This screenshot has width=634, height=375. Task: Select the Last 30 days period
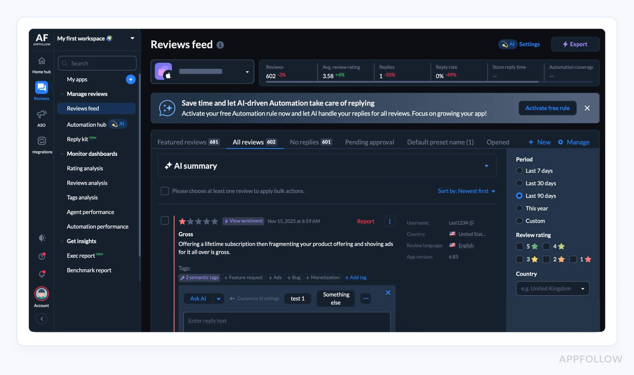click(x=520, y=183)
